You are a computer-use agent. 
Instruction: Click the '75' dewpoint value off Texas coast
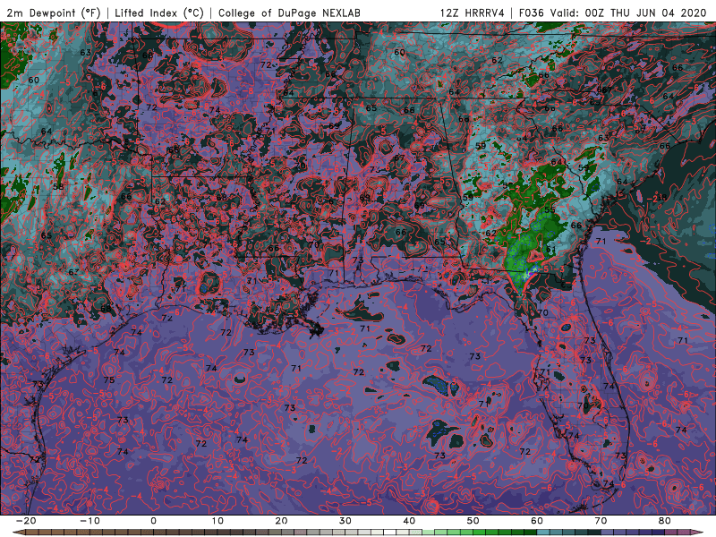[109, 379]
